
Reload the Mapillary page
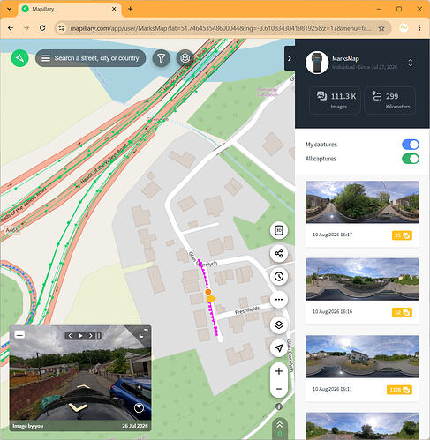42,28
